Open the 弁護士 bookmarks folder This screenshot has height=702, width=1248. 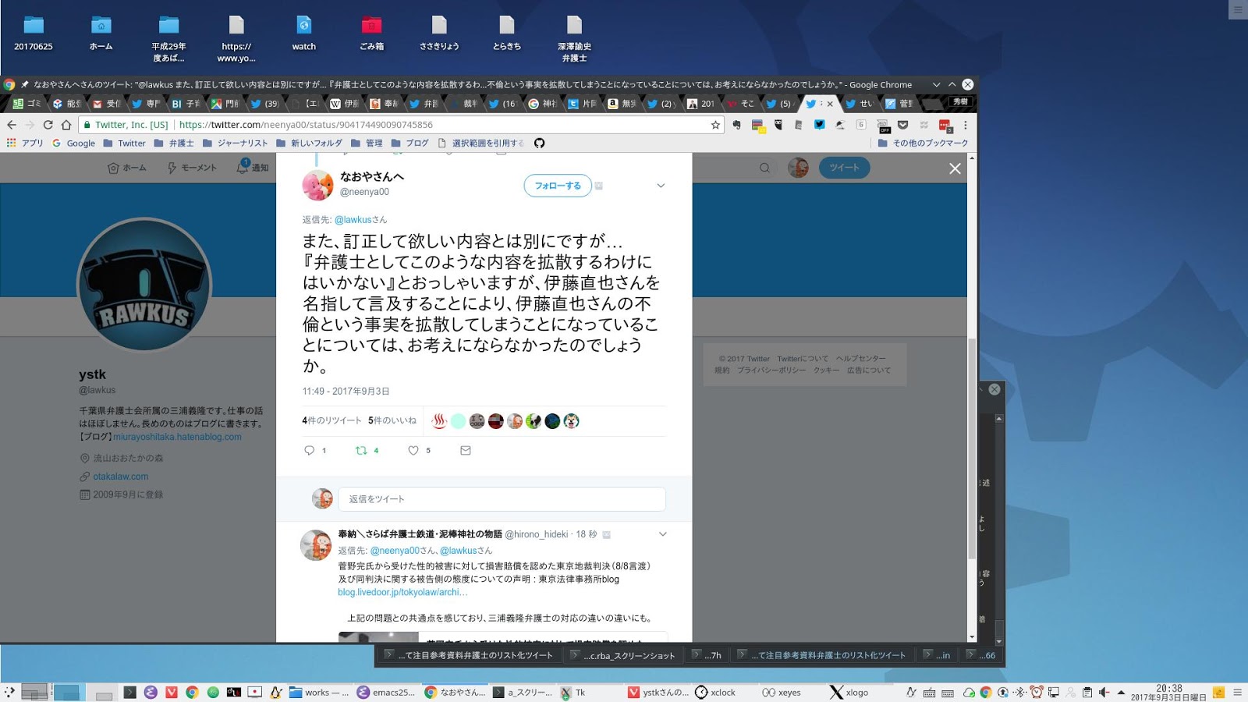[x=174, y=143]
